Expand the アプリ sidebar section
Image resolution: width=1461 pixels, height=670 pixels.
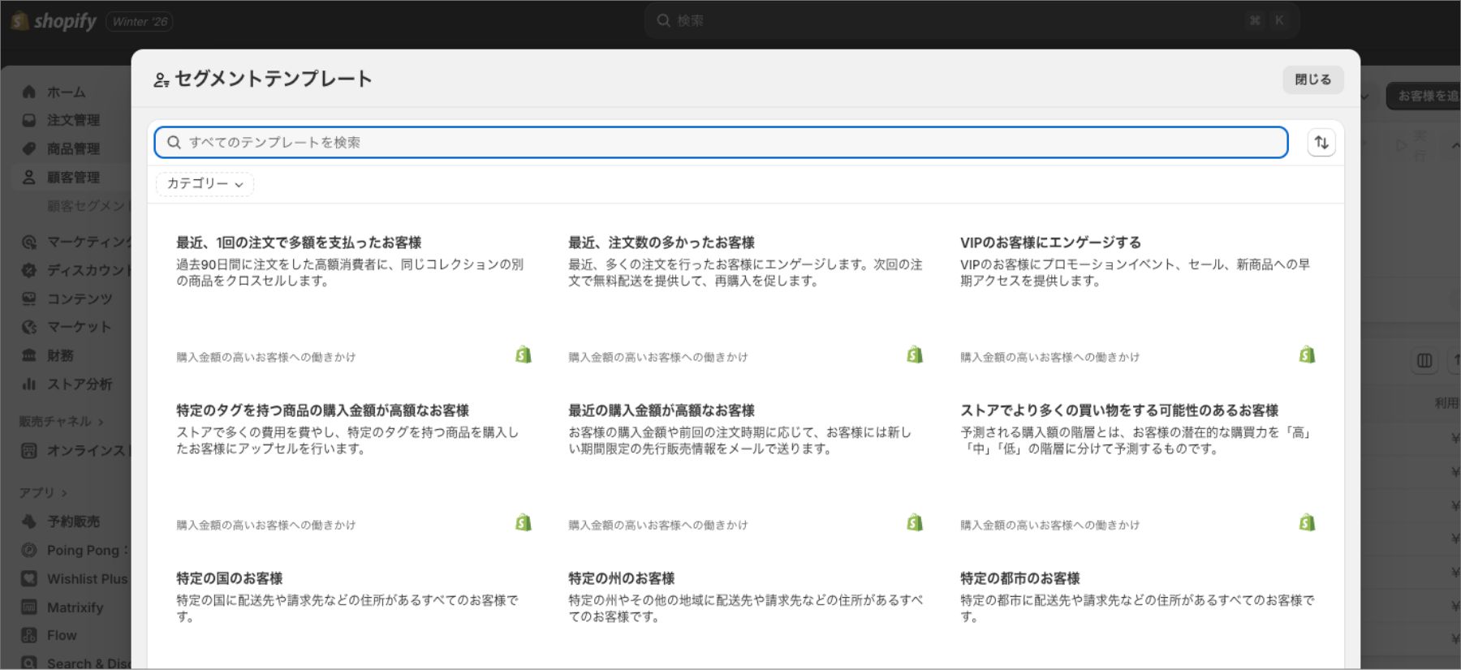click(43, 492)
